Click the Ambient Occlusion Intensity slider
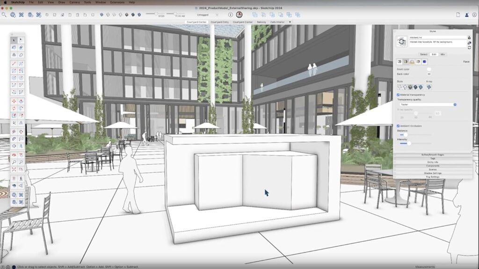 408,143
